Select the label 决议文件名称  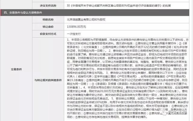click(x=48, y=6)
